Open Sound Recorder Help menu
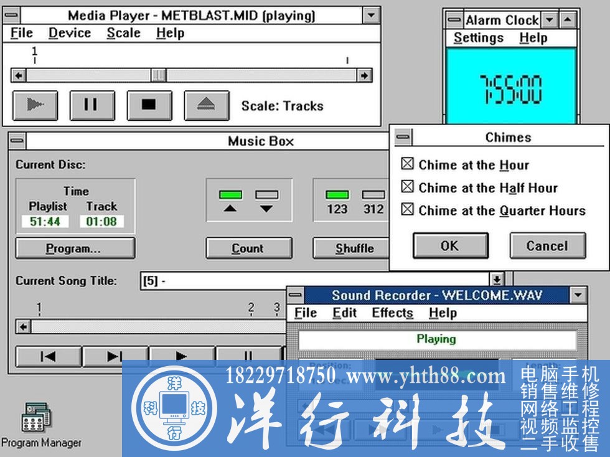The width and height of the screenshot is (610, 457). [443, 313]
